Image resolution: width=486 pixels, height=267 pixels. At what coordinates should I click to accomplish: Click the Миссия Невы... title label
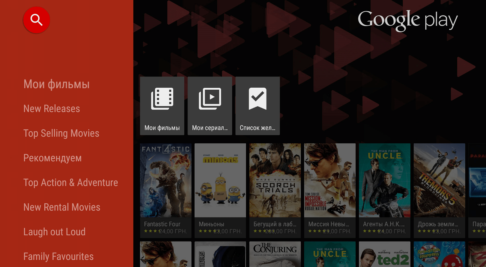(329, 224)
